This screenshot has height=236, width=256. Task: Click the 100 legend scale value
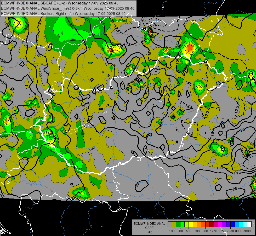click(x=172, y=231)
